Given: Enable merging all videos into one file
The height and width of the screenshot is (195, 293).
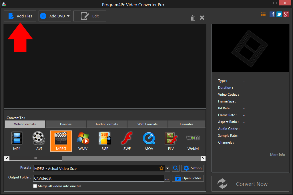Looking at the screenshot, I should coord(35,186).
